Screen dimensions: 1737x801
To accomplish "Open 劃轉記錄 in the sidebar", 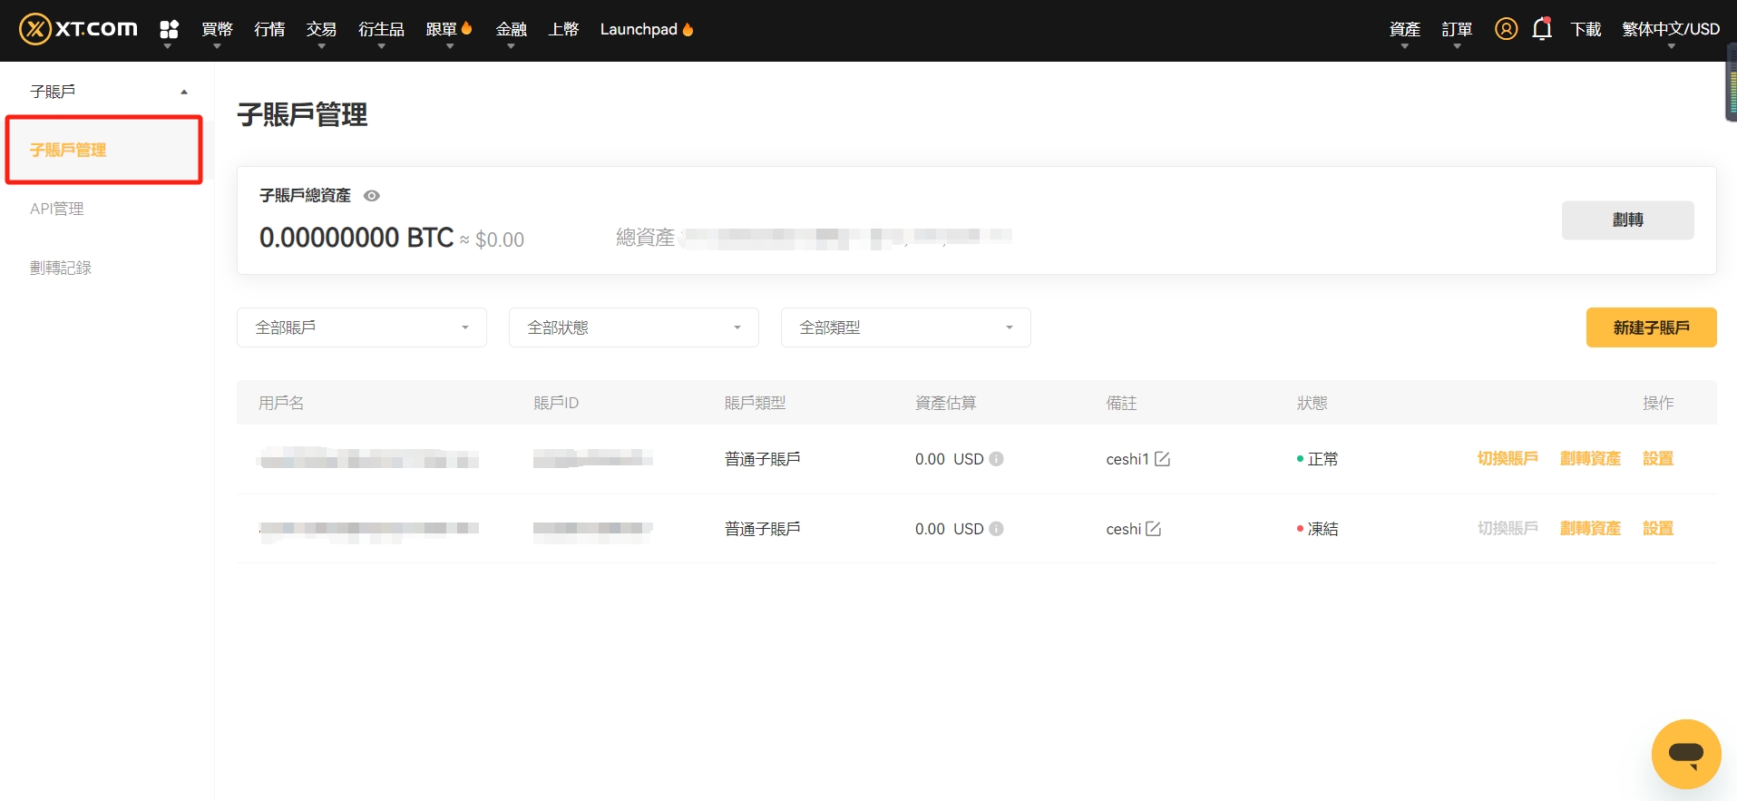I will tap(61, 268).
